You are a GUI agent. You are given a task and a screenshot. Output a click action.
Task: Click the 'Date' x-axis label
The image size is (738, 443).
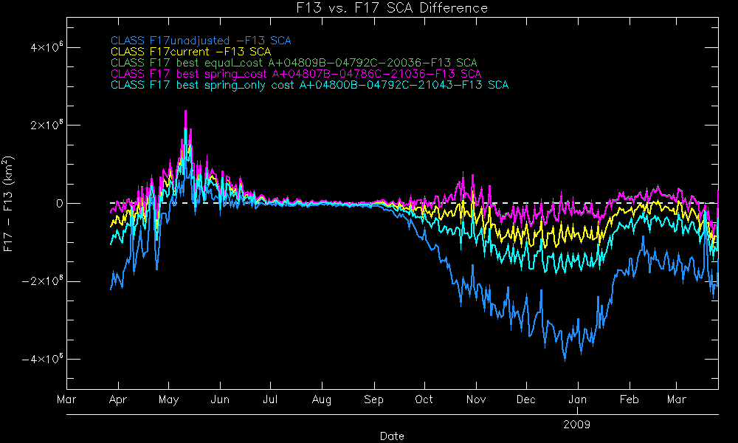click(x=392, y=436)
